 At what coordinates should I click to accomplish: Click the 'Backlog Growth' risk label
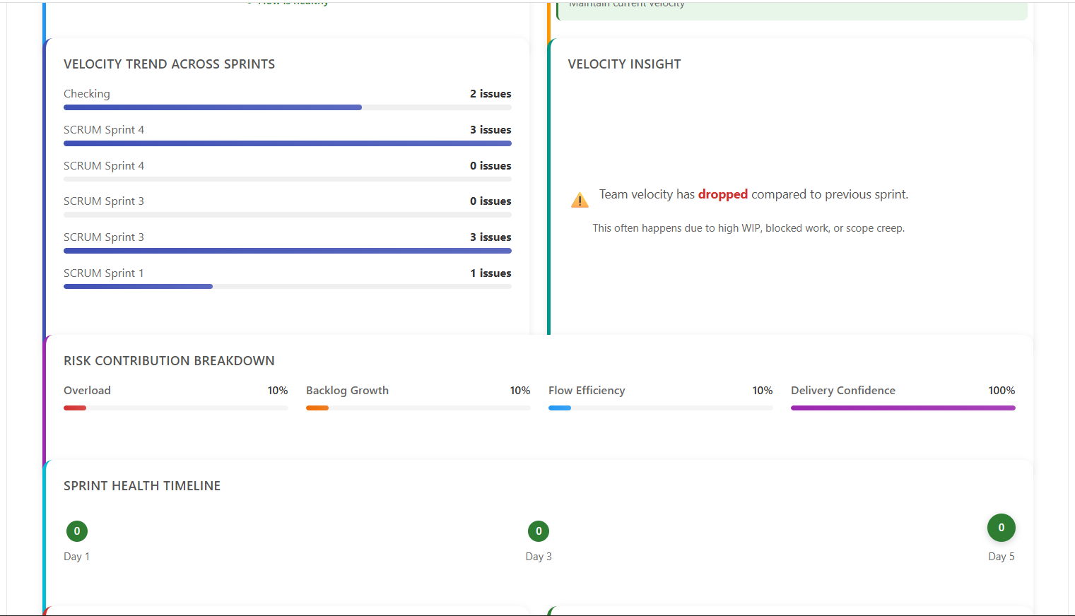(x=347, y=391)
